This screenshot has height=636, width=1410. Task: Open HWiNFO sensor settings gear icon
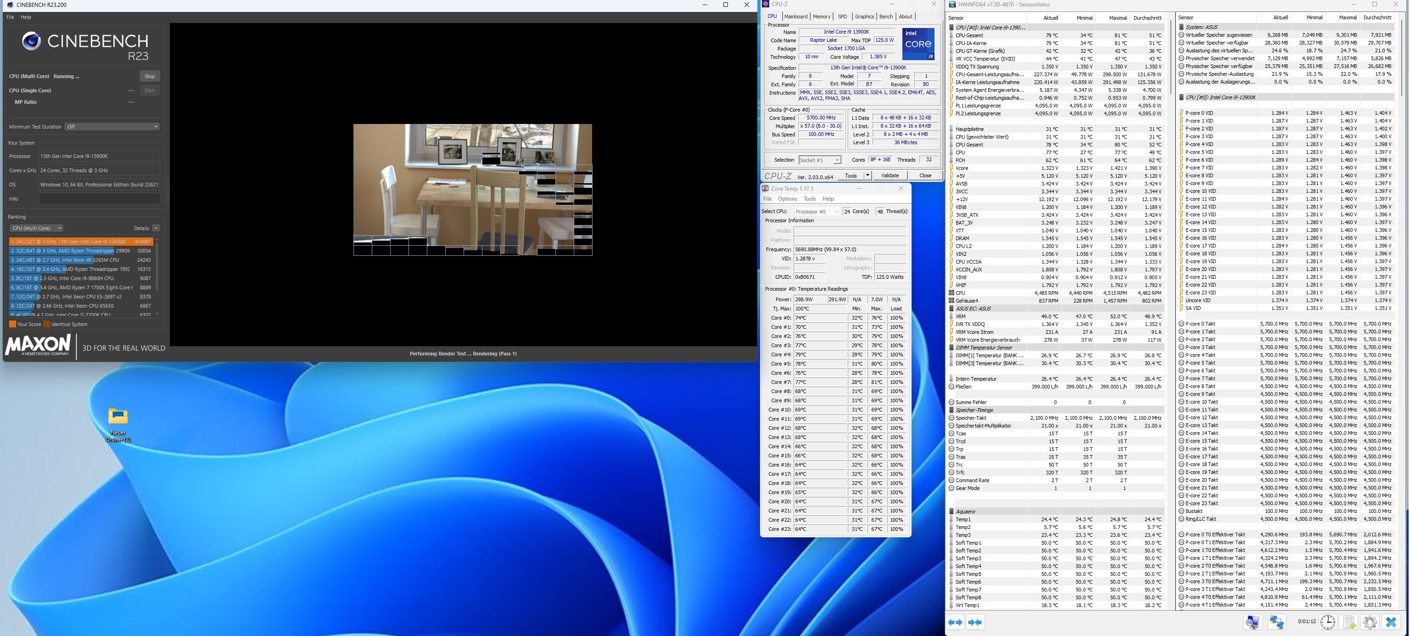[x=1370, y=622]
